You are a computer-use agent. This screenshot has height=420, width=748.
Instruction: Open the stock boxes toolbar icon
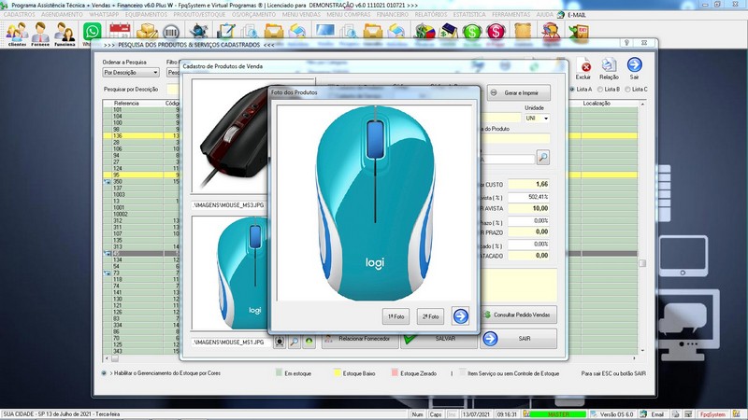[148, 32]
